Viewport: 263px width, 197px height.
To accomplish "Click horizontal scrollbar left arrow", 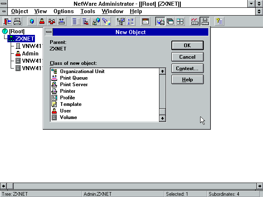I will point(4,186).
